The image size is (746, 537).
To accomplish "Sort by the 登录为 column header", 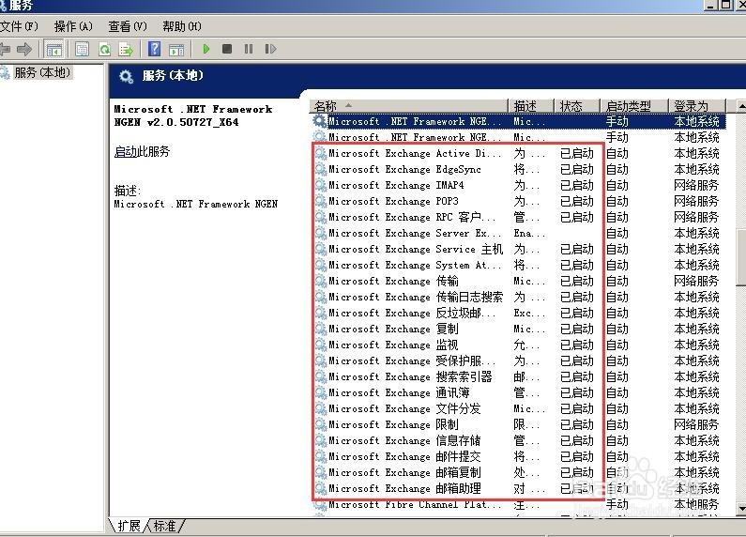I will (697, 106).
